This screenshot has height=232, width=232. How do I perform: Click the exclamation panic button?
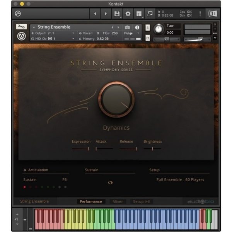[x=200, y=14]
